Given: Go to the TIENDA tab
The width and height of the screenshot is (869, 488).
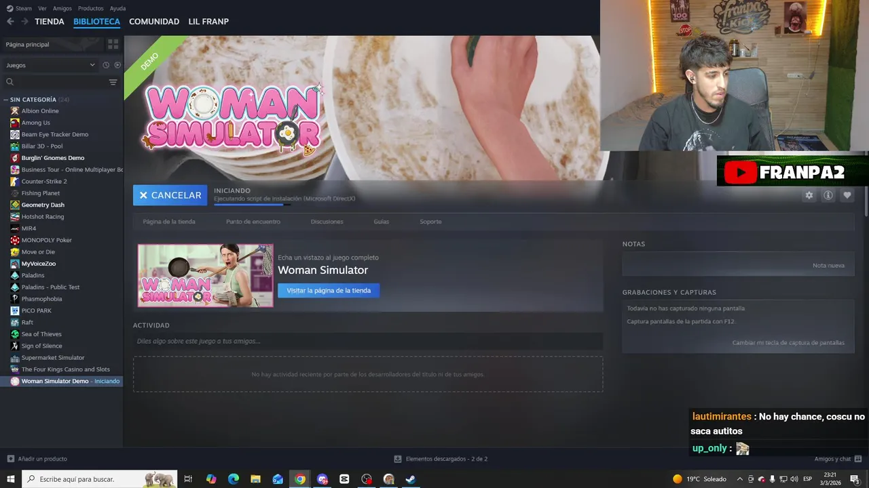Looking at the screenshot, I should (50, 22).
